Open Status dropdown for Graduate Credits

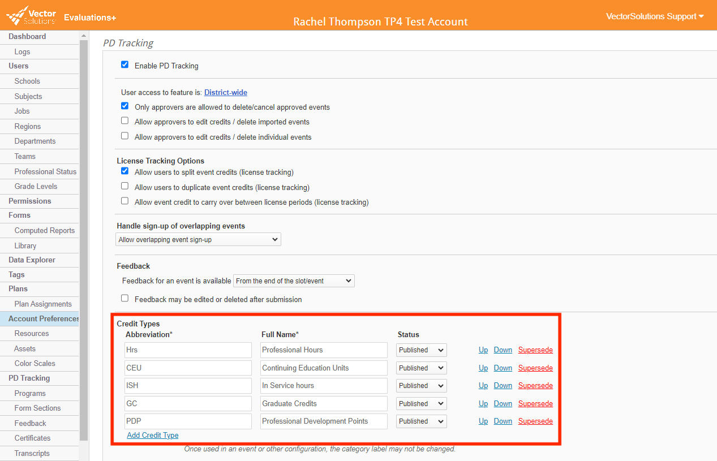pos(422,404)
